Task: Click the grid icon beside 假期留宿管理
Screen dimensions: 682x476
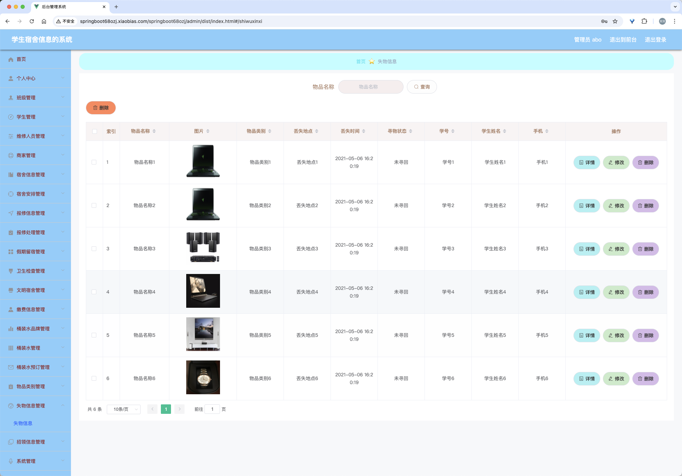Action: click(11, 252)
